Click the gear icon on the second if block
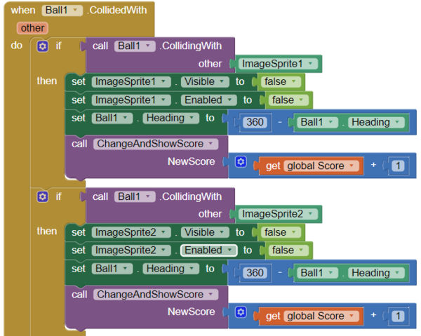The height and width of the screenshot is (336, 421). [42, 197]
